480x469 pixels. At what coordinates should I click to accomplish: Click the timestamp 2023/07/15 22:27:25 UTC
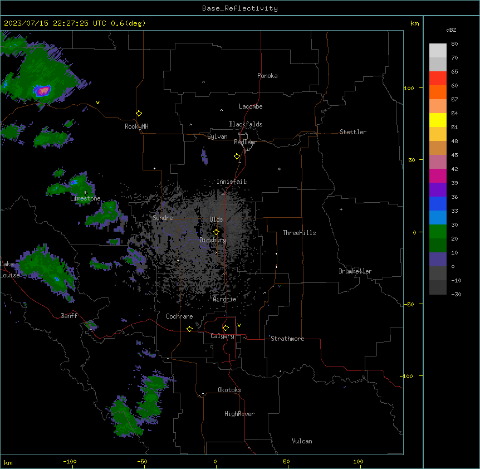pyautogui.click(x=55, y=23)
